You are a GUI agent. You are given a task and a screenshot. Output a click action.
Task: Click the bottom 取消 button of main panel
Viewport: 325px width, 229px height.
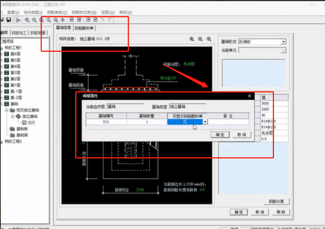(260, 212)
